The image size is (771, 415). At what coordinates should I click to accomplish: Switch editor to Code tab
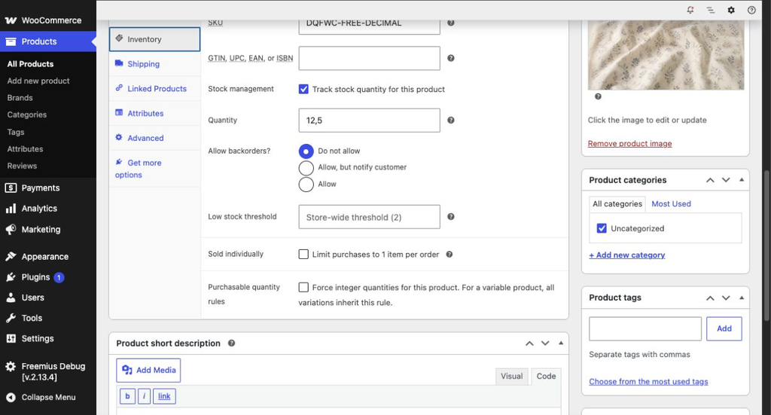[547, 376]
